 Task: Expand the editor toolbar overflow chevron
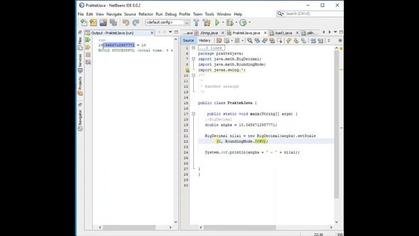(329, 41)
